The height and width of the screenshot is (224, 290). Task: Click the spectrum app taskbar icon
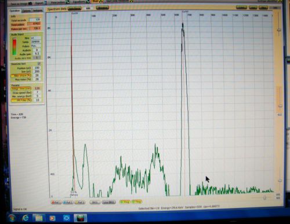click(x=80, y=218)
